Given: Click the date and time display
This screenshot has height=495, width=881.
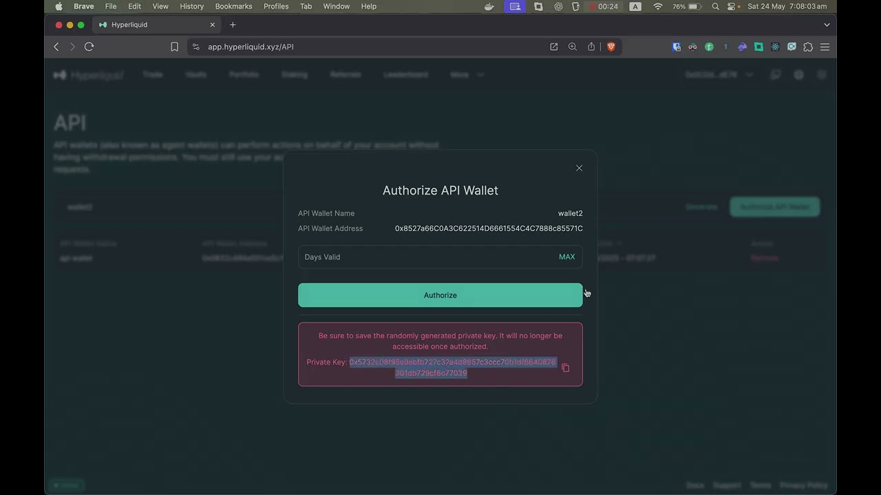Looking at the screenshot, I should pyautogui.click(x=787, y=6).
